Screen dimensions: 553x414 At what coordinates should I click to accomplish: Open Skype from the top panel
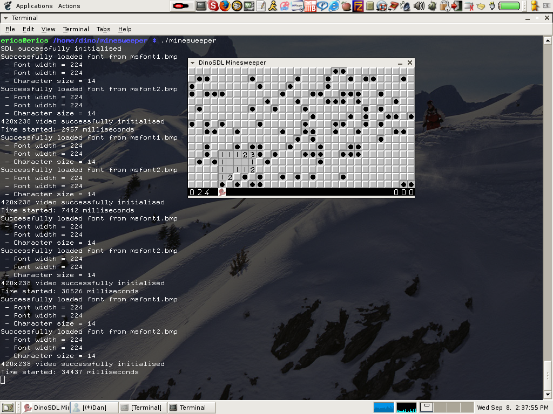pos(213,6)
